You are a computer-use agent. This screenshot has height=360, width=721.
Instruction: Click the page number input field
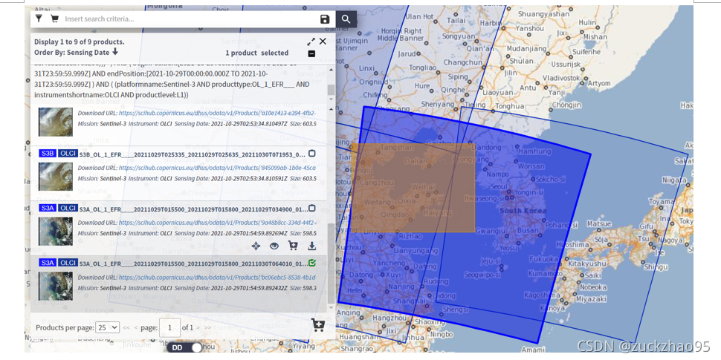click(x=169, y=328)
